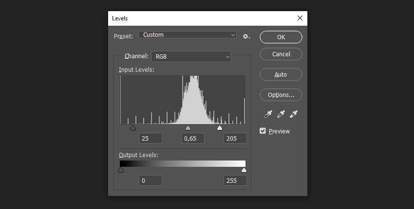Screen dimensions: 414x209
Task: Click the input highlights slider handle
Action: (220, 128)
